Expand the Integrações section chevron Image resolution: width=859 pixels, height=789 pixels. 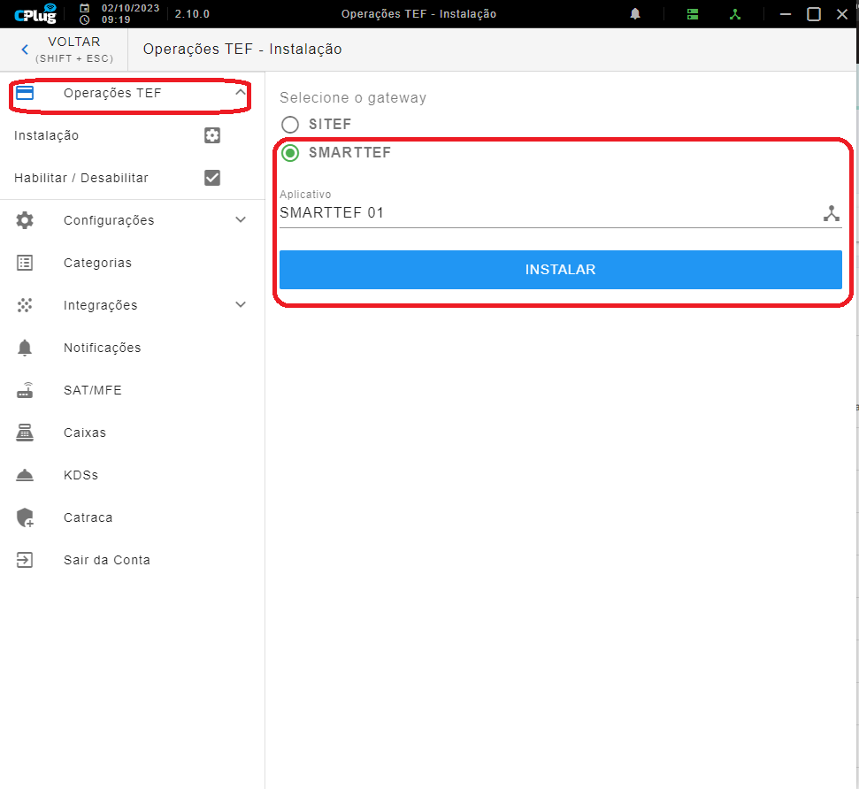[241, 304]
